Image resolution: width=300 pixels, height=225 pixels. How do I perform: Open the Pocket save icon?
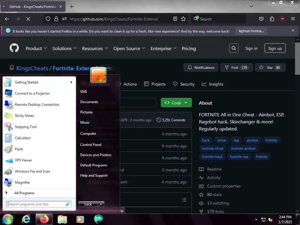261,19
